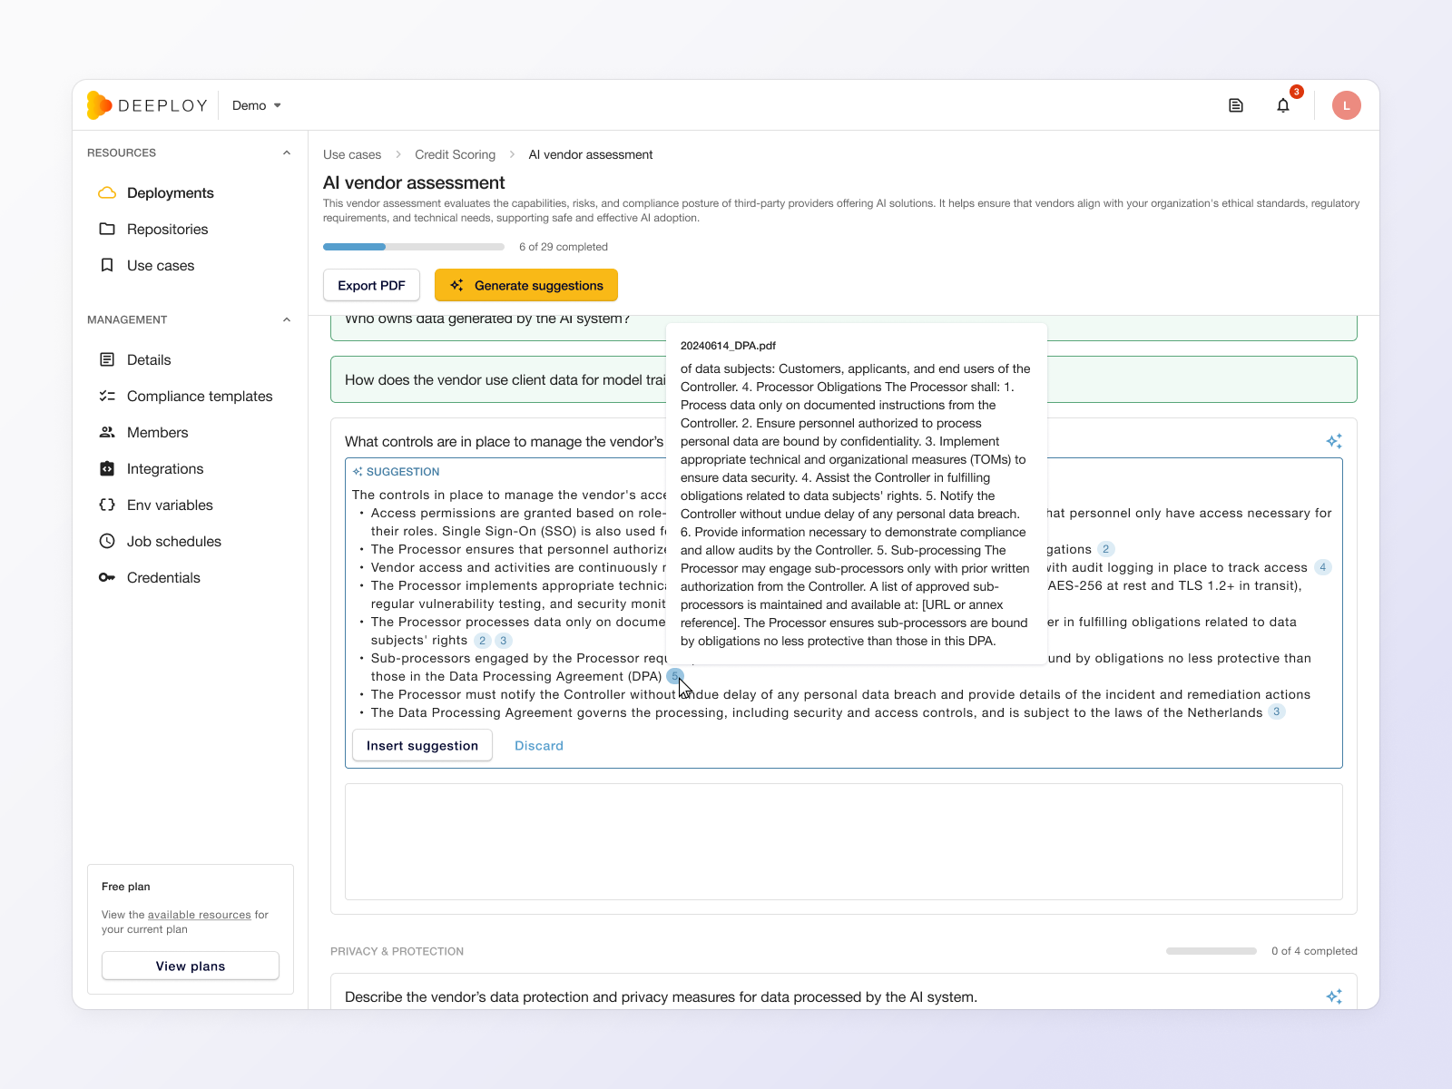Open the available resources link
Image resolution: width=1452 pixels, height=1089 pixels.
(200, 915)
